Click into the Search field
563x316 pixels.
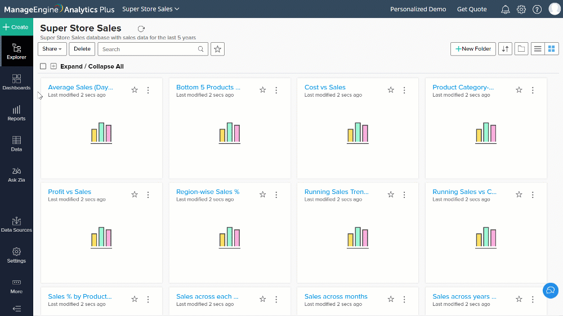pyautogui.click(x=148, y=49)
